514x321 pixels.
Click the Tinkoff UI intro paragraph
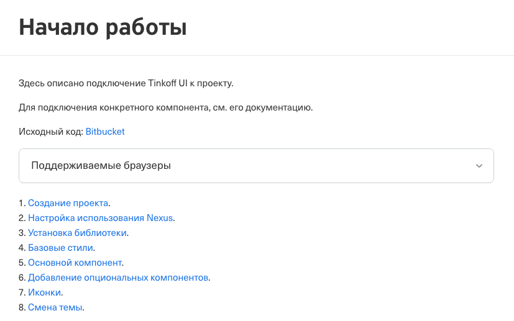(126, 83)
